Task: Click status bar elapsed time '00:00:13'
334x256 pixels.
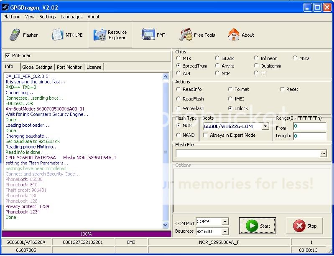Action: pos(308,250)
